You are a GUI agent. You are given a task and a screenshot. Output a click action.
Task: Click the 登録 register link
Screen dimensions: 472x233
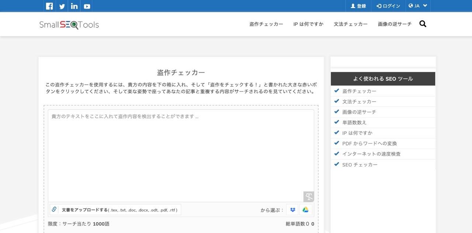pos(358,6)
